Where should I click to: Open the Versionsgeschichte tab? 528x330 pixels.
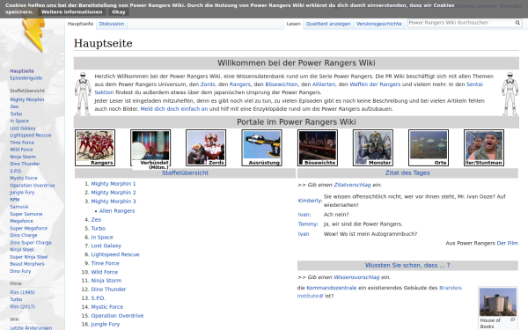(x=378, y=24)
